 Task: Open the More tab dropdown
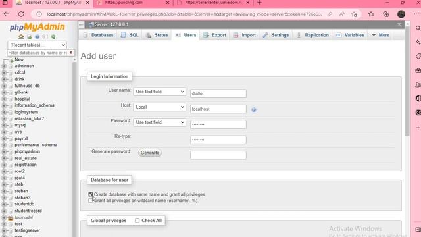[381, 35]
